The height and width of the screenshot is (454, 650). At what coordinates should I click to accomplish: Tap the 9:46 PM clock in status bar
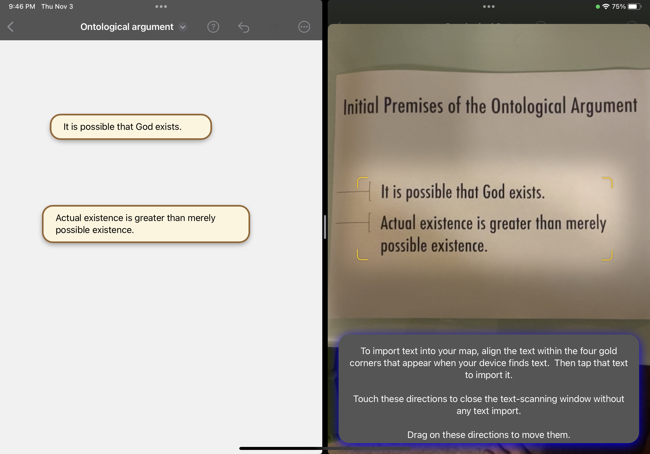(22, 7)
